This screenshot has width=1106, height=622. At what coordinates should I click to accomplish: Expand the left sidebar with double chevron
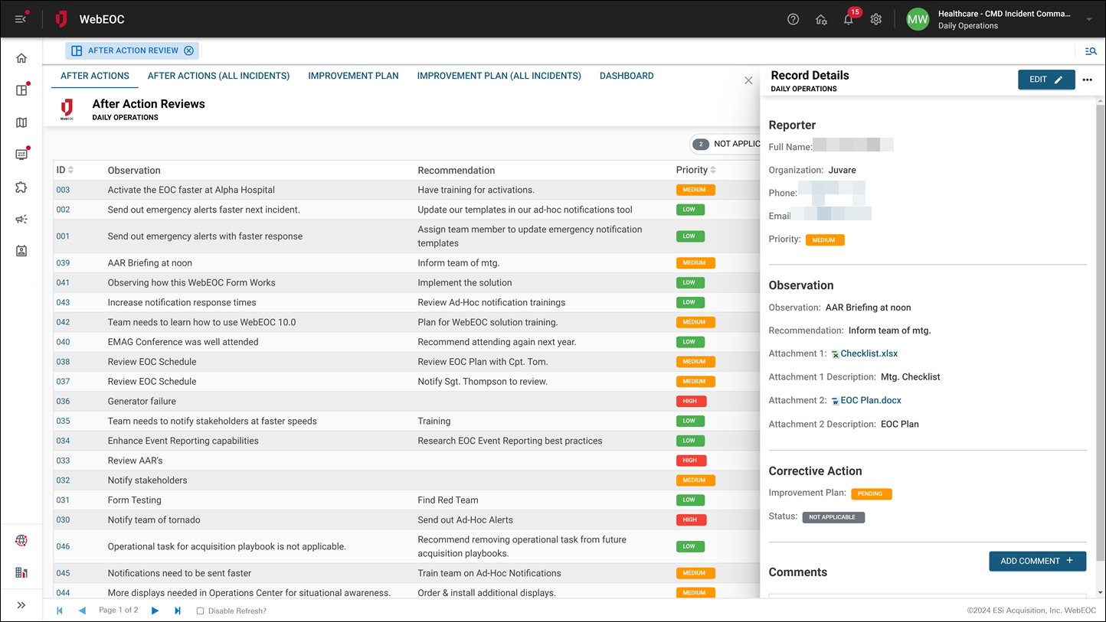(x=21, y=605)
